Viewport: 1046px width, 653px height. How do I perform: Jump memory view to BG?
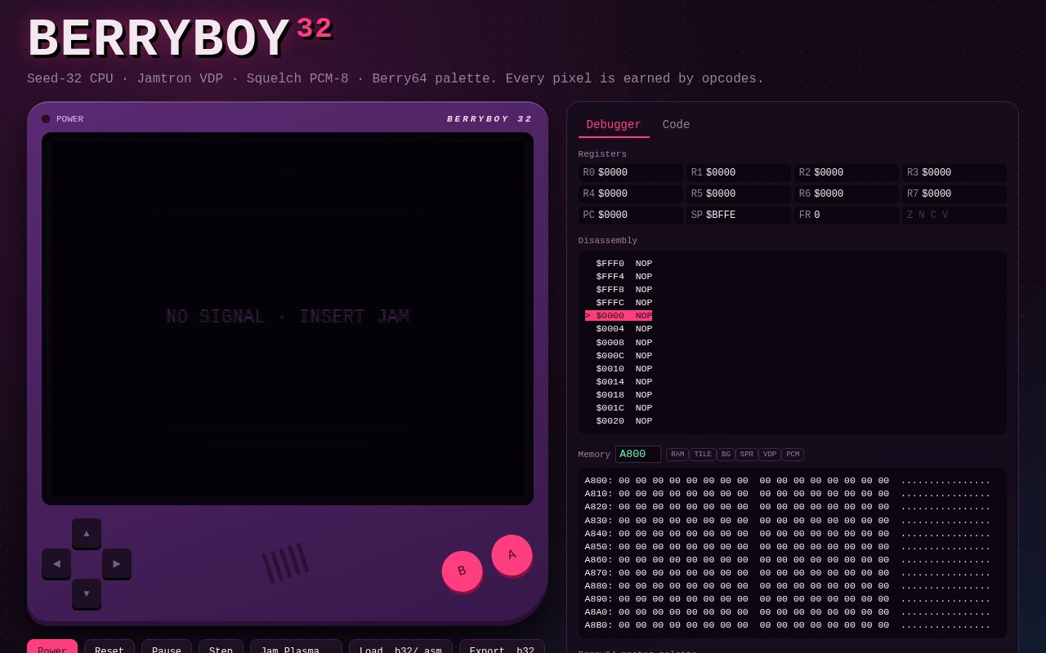tap(726, 455)
